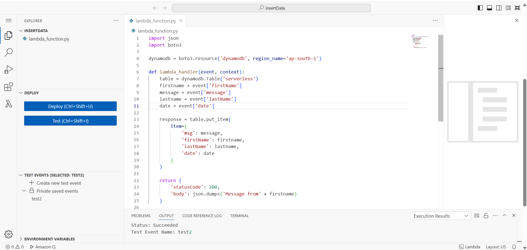The height and width of the screenshot is (250, 527).
Task: Toggle output scroll lock icon
Action: [486, 216]
